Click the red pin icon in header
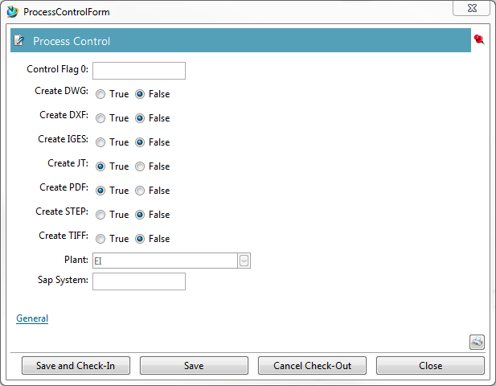The width and height of the screenshot is (496, 386). pyautogui.click(x=479, y=39)
